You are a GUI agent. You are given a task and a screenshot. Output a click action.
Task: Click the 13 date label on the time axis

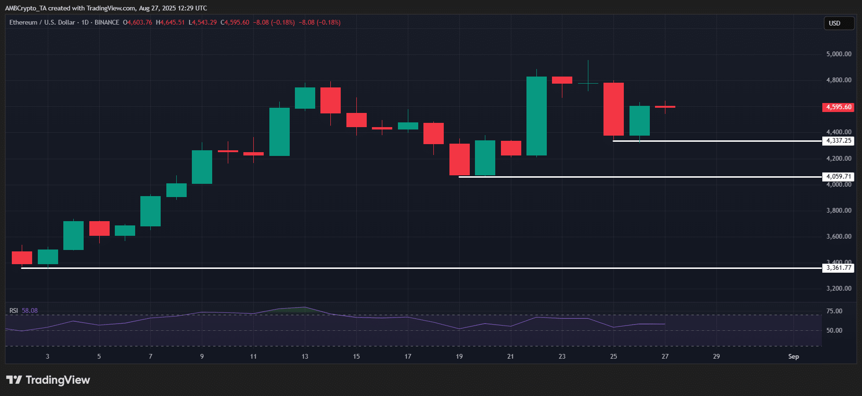coord(305,356)
